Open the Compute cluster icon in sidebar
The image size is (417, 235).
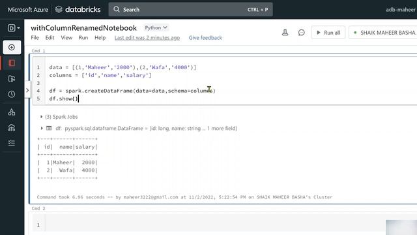(x=12, y=128)
